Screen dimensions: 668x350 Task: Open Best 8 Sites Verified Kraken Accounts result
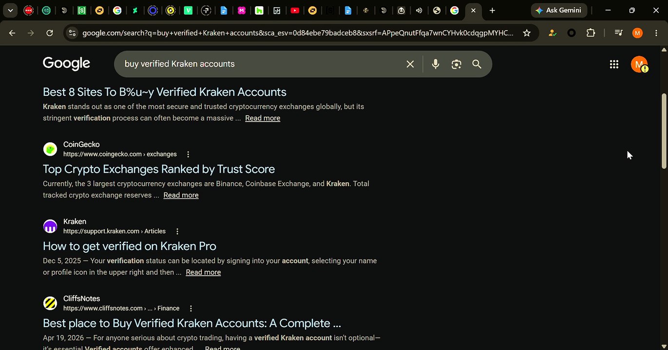[x=165, y=92]
